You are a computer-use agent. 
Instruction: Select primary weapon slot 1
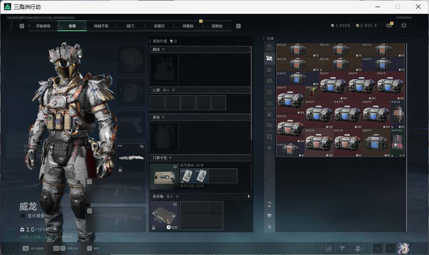116,191
